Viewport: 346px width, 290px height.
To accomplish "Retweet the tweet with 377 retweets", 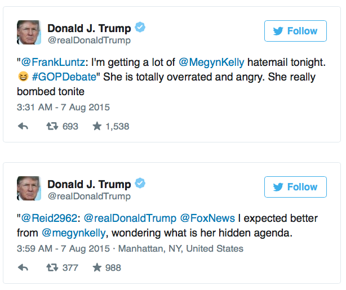I will pyautogui.click(x=52, y=267).
